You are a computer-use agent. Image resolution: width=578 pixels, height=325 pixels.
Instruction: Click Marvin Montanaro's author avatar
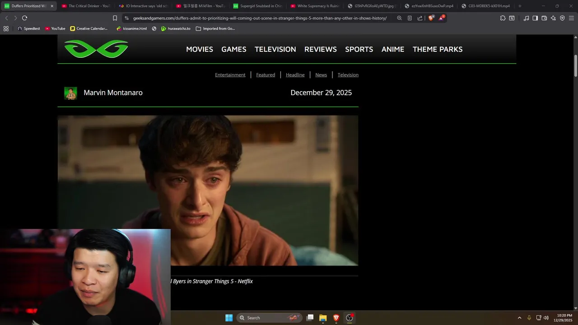pos(70,93)
